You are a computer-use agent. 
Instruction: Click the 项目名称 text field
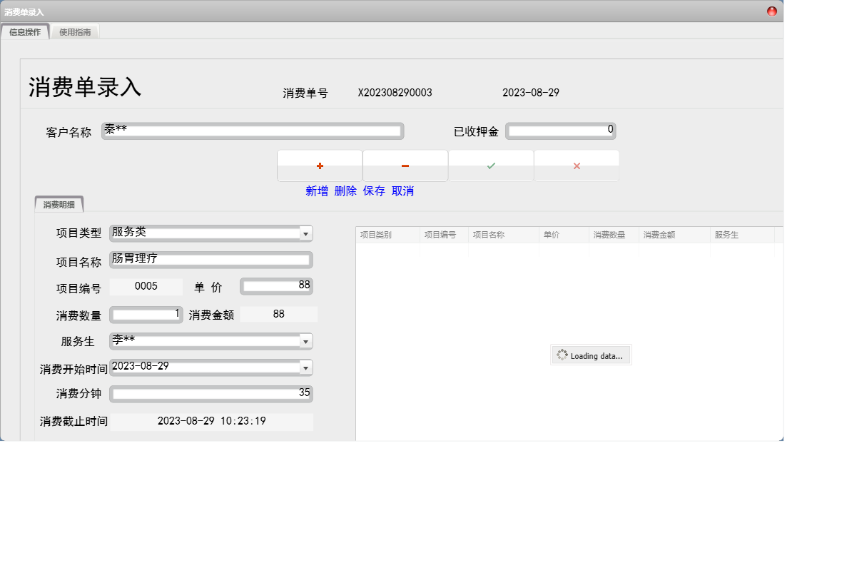pos(210,260)
